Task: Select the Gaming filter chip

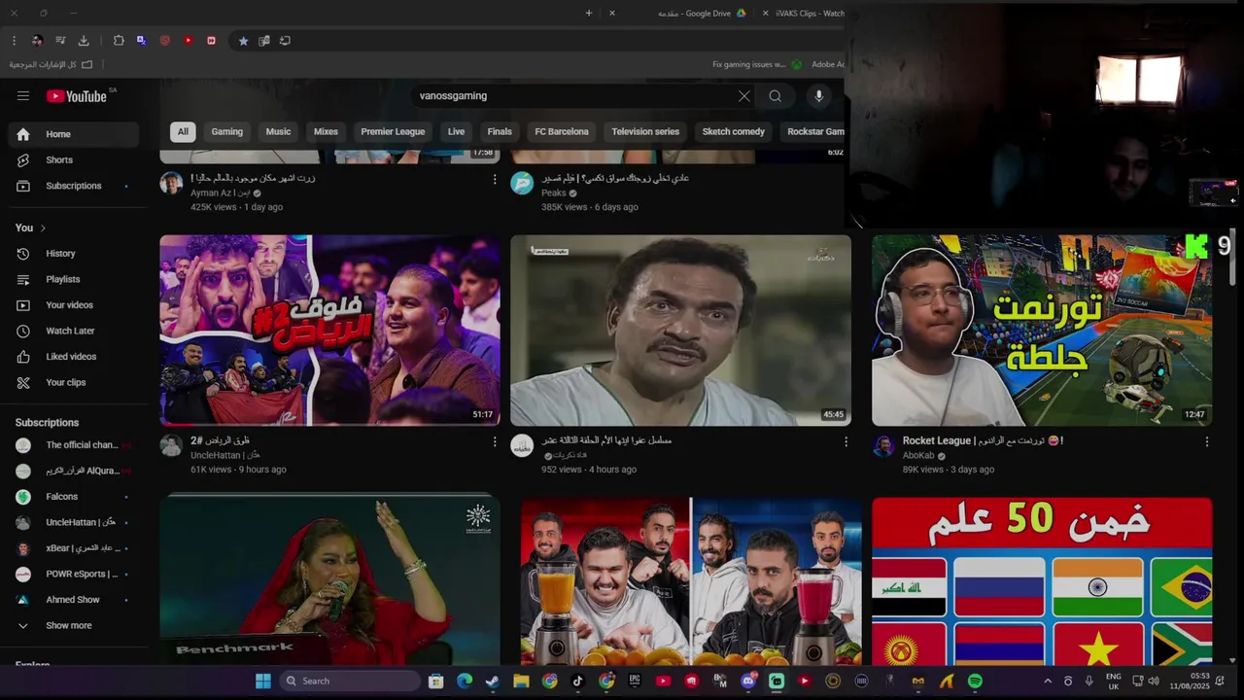Action: 227,131
